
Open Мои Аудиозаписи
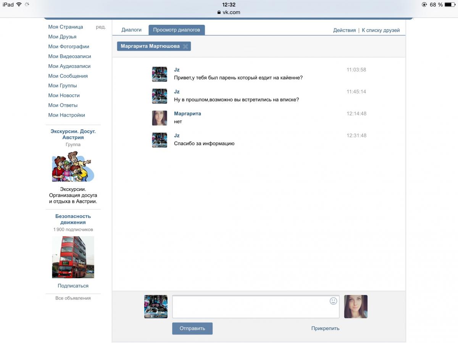click(x=69, y=66)
